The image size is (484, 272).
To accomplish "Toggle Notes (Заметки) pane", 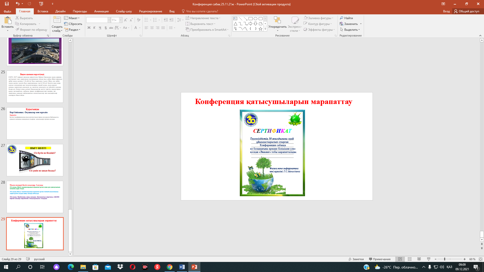I will pyautogui.click(x=356, y=259).
